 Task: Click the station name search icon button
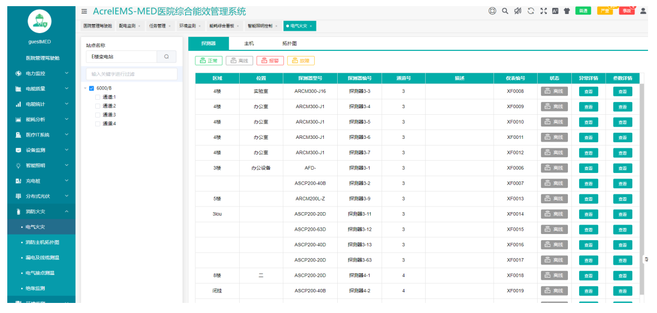166,57
